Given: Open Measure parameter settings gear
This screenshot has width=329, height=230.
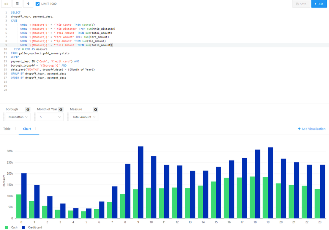Looking at the screenshot, I should click(96, 109).
